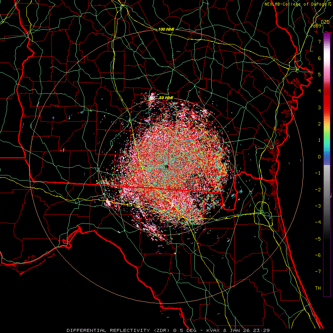This screenshot has height=333, width=333.
Task: Click the DZD product label above the scale
Action: (325, 22)
